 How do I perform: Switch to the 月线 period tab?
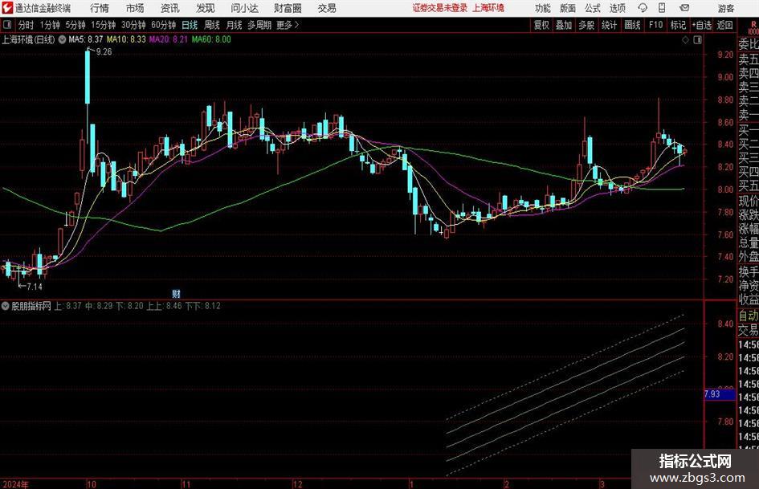pyautogui.click(x=235, y=25)
